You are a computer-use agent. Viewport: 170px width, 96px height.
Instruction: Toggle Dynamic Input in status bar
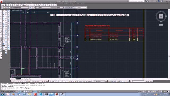[32, 91]
